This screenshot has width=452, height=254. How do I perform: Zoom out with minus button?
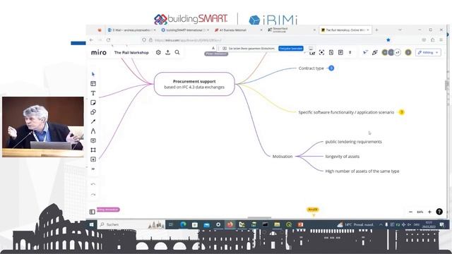point(410,212)
